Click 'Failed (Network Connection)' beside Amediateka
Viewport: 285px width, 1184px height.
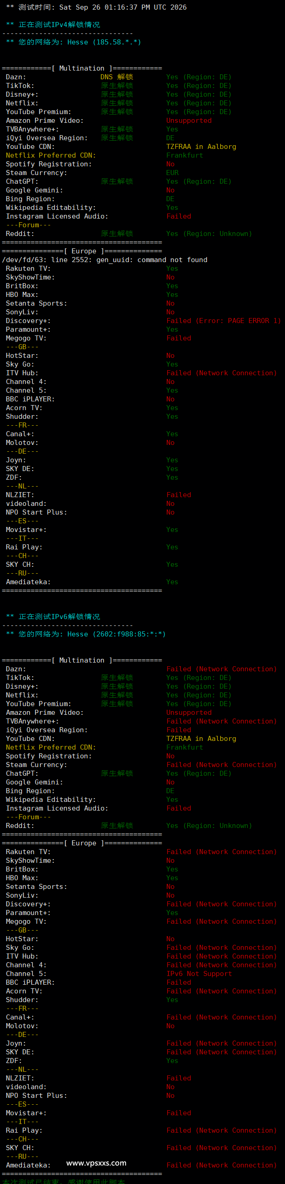[222, 1166]
